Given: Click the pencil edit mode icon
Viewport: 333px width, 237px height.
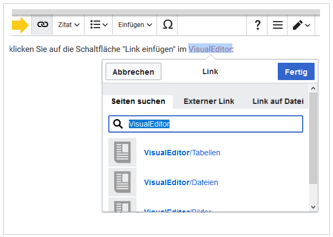Looking at the screenshot, I should (x=301, y=25).
